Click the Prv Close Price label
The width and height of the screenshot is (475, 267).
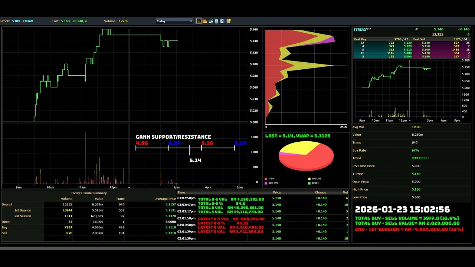363,166
